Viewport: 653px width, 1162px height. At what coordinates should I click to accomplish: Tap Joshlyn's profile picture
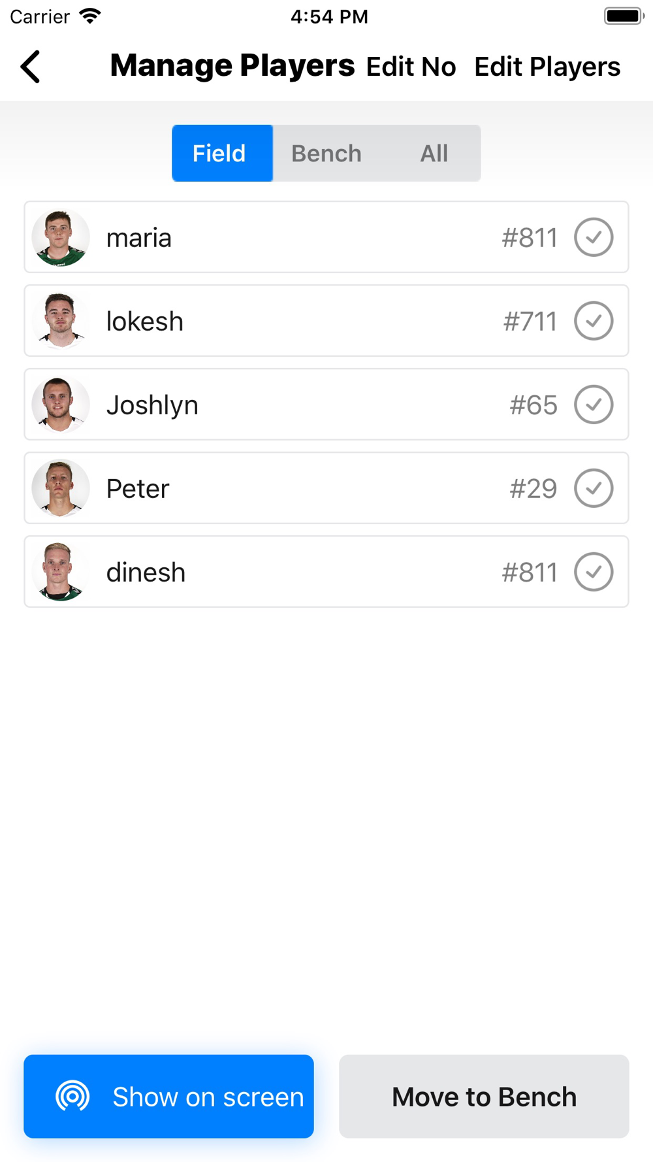61,405
